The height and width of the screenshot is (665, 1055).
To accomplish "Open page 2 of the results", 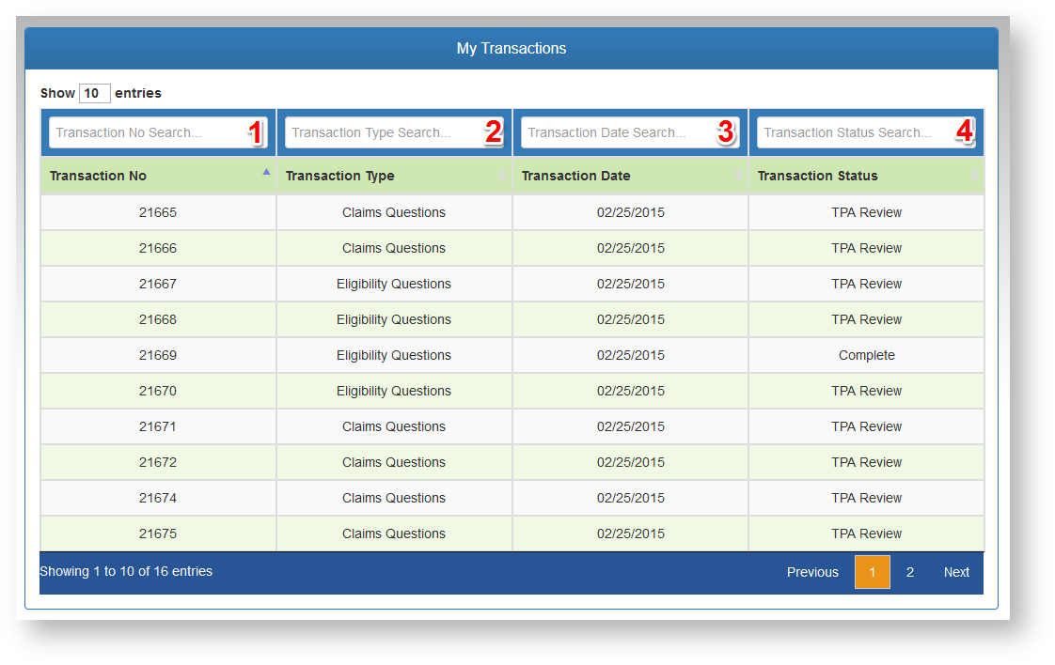I will tap(909, 572).
